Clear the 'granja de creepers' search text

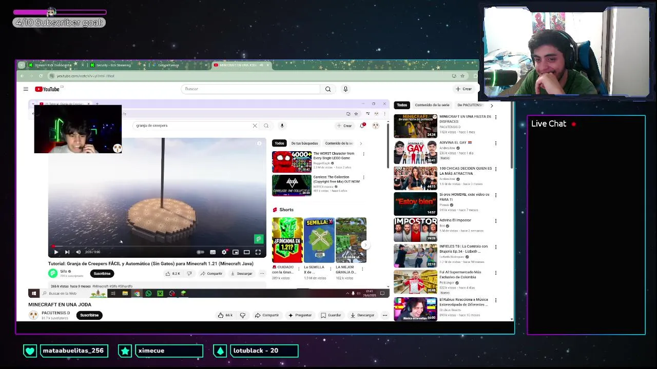(255, 126)
